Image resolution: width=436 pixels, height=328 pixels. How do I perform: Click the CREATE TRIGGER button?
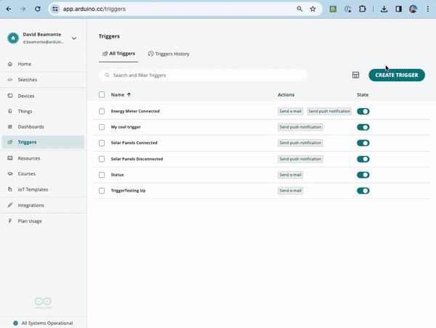tap(397, 75)
